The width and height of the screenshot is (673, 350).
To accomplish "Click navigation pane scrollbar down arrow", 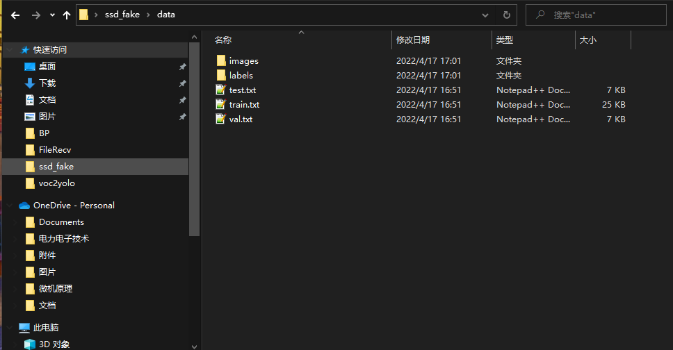I will [194, 346].
